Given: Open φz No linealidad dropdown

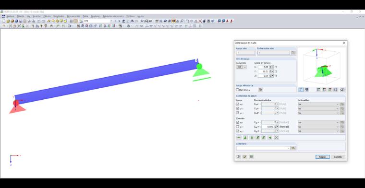Looking at the screenshot, I should [318, 131].
